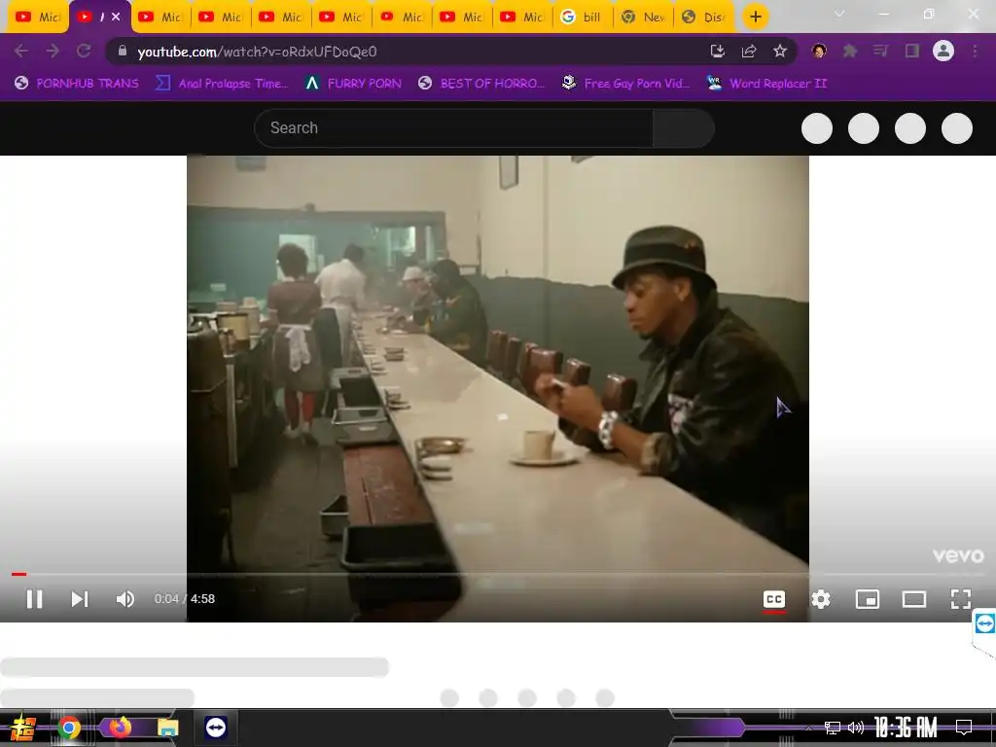This screenshot has width=996, height=747.
Task: Click the address bar URL youtube.com
Action: coord(257,52)
